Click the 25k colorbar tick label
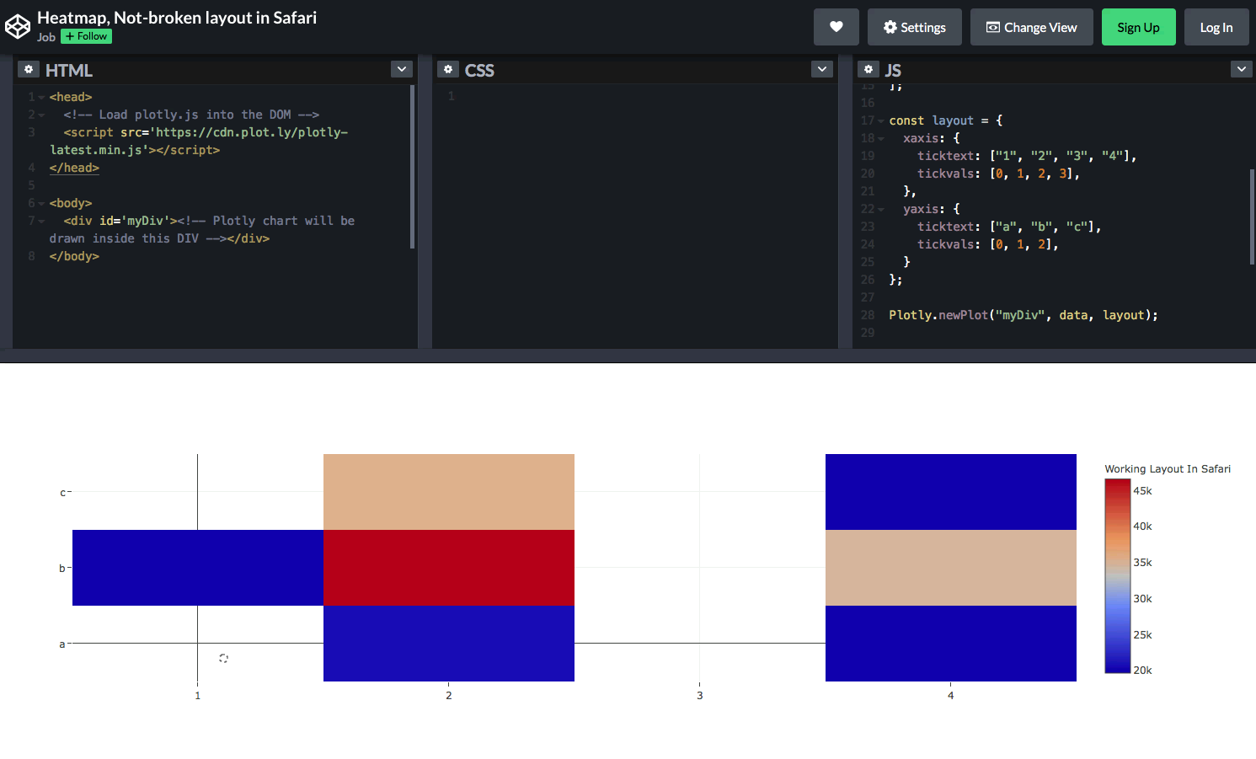 [1142, 635]
